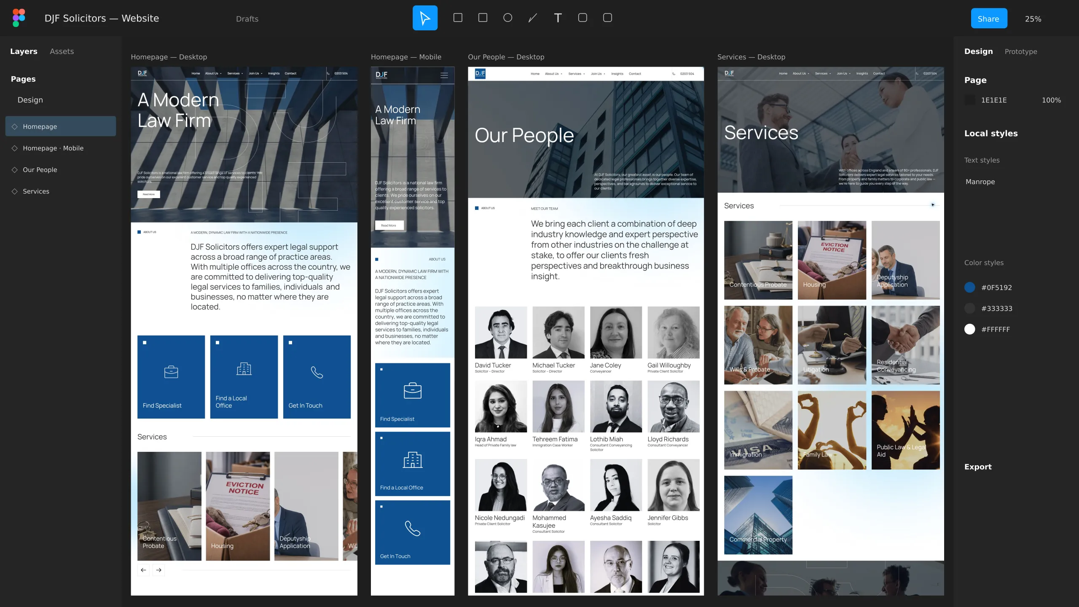Click diamond icon beside Our People layer
The height and width of the screenshot is (607, 1079).
point(15,170)
